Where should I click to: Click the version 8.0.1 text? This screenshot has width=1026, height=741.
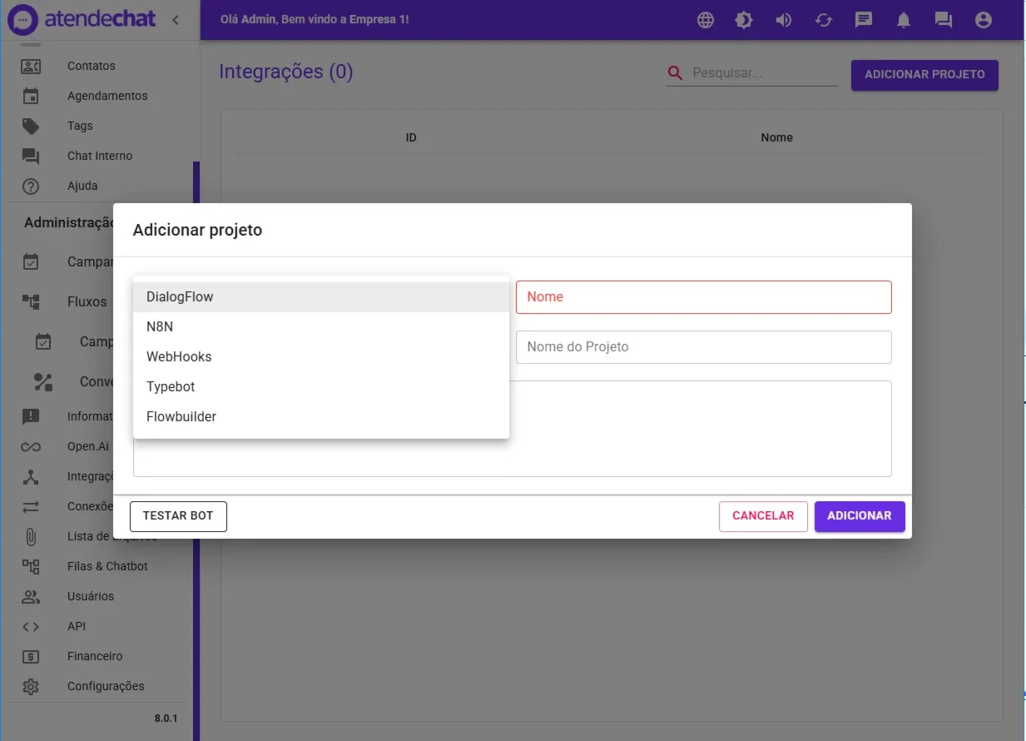click(x=166, y=719)
